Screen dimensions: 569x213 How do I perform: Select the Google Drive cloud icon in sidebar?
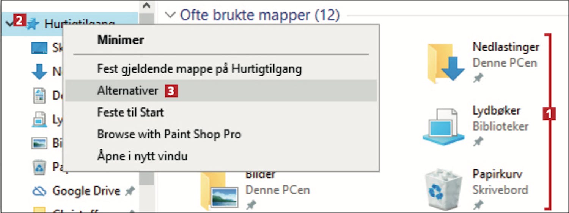[x=39, y=191]
